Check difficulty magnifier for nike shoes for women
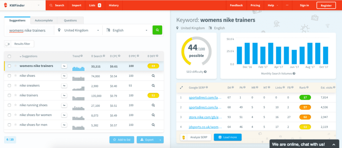The image size is (342, 148). pyautogui.click(x=153, y=115)
